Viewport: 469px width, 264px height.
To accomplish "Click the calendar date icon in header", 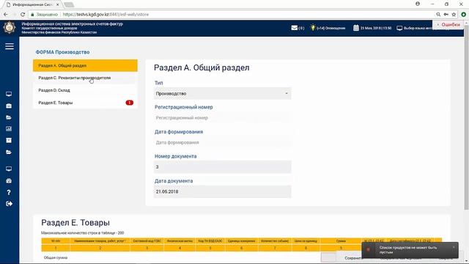I will point(356,28).
